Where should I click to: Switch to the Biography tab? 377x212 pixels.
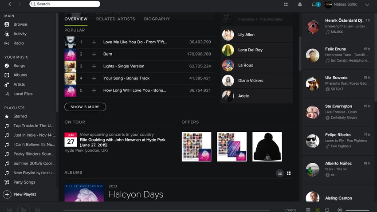(x=157, y=19)
